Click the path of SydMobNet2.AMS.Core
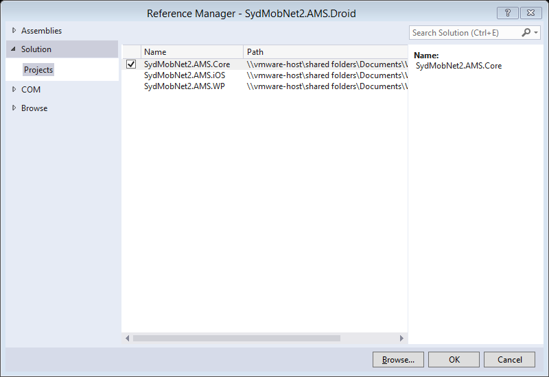Screen dimensions: 549x377 (327, 64)
